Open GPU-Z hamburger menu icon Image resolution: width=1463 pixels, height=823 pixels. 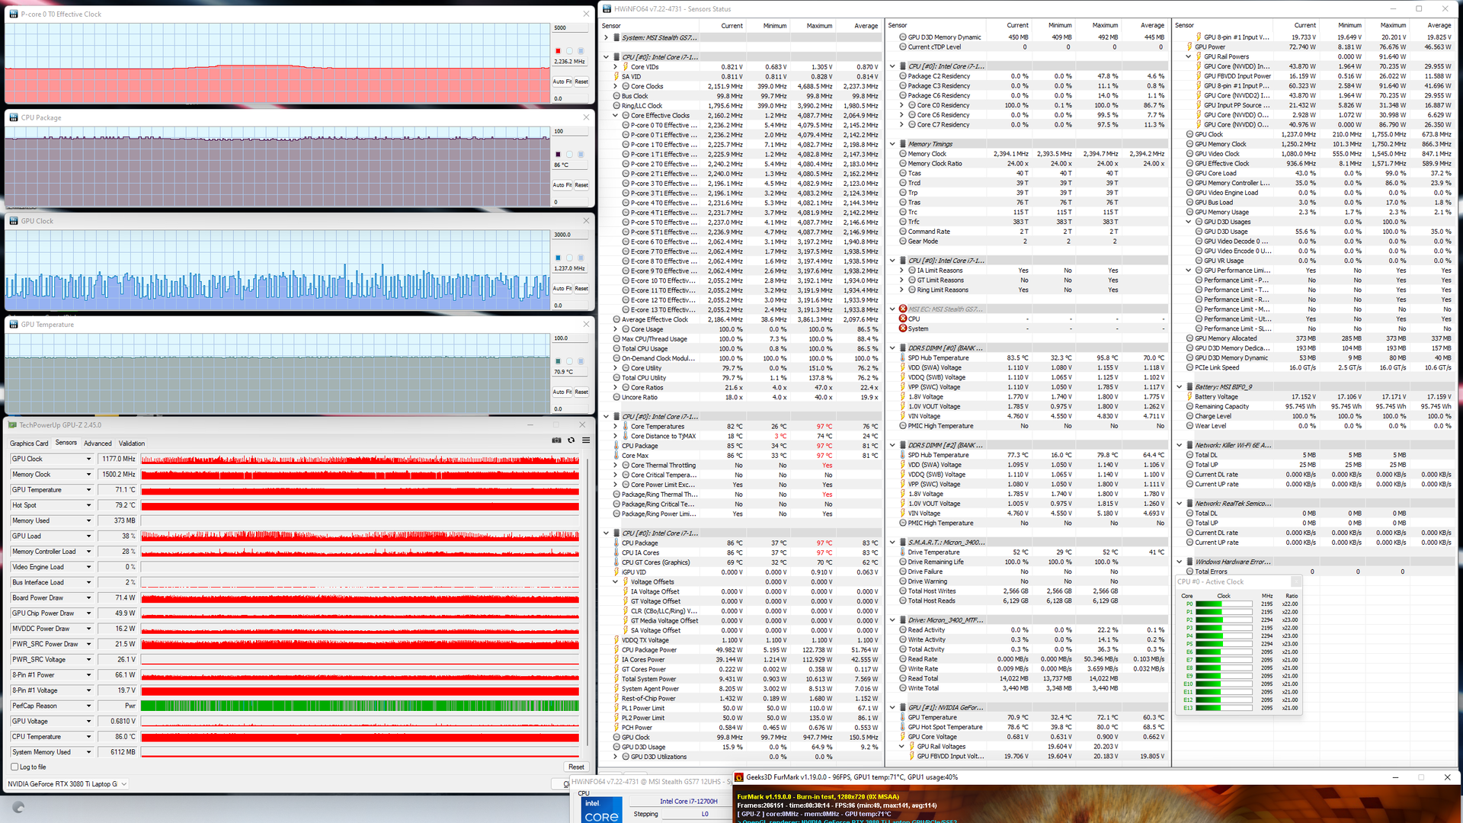pos(586,440)
